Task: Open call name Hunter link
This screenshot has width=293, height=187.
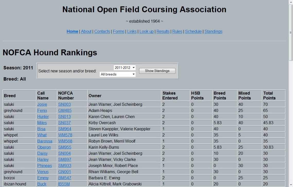Action: click(x=43, y=117)
